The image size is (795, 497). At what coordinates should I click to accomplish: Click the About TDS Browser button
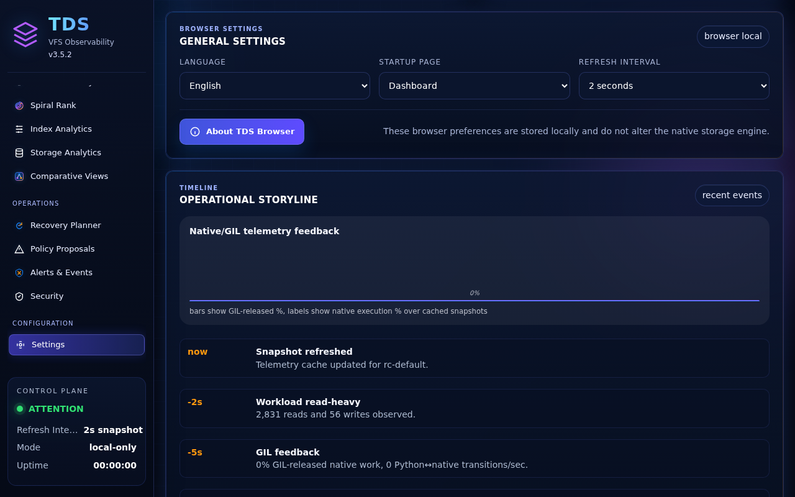click(x=242, y=132)
